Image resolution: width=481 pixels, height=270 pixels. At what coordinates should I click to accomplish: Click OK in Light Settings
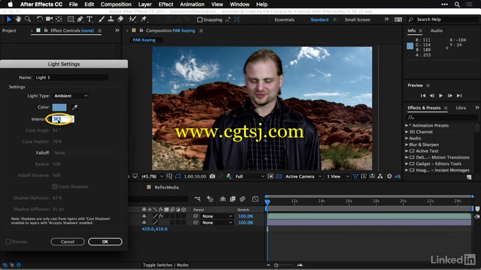[x=105, y=242]
